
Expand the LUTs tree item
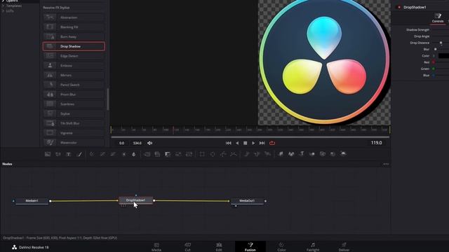(3, 11)
